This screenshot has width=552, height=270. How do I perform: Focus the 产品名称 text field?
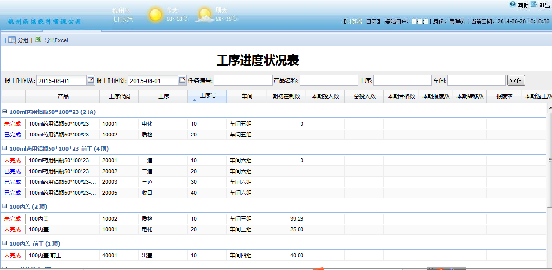(x=328, y=80)
